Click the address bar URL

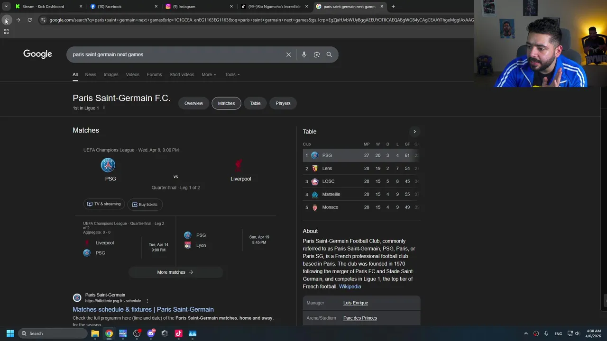tap(261, 20)
